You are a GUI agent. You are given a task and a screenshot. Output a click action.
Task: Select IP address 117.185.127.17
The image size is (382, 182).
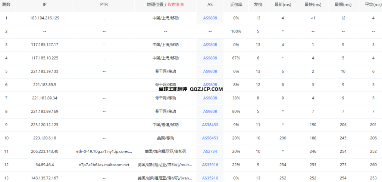point(45,44)
